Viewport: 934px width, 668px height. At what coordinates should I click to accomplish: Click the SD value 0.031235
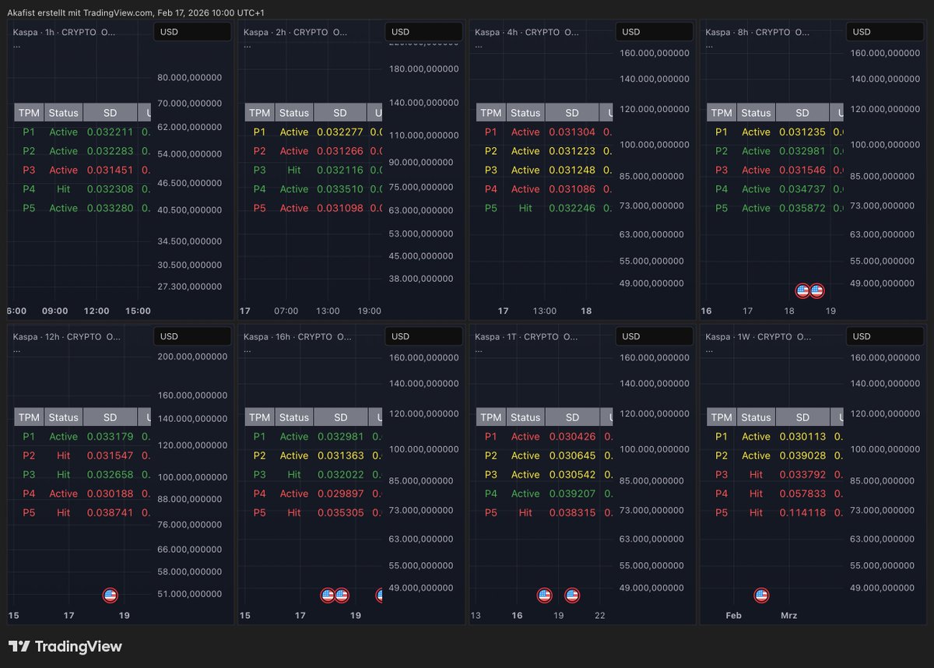coord(802,132)
